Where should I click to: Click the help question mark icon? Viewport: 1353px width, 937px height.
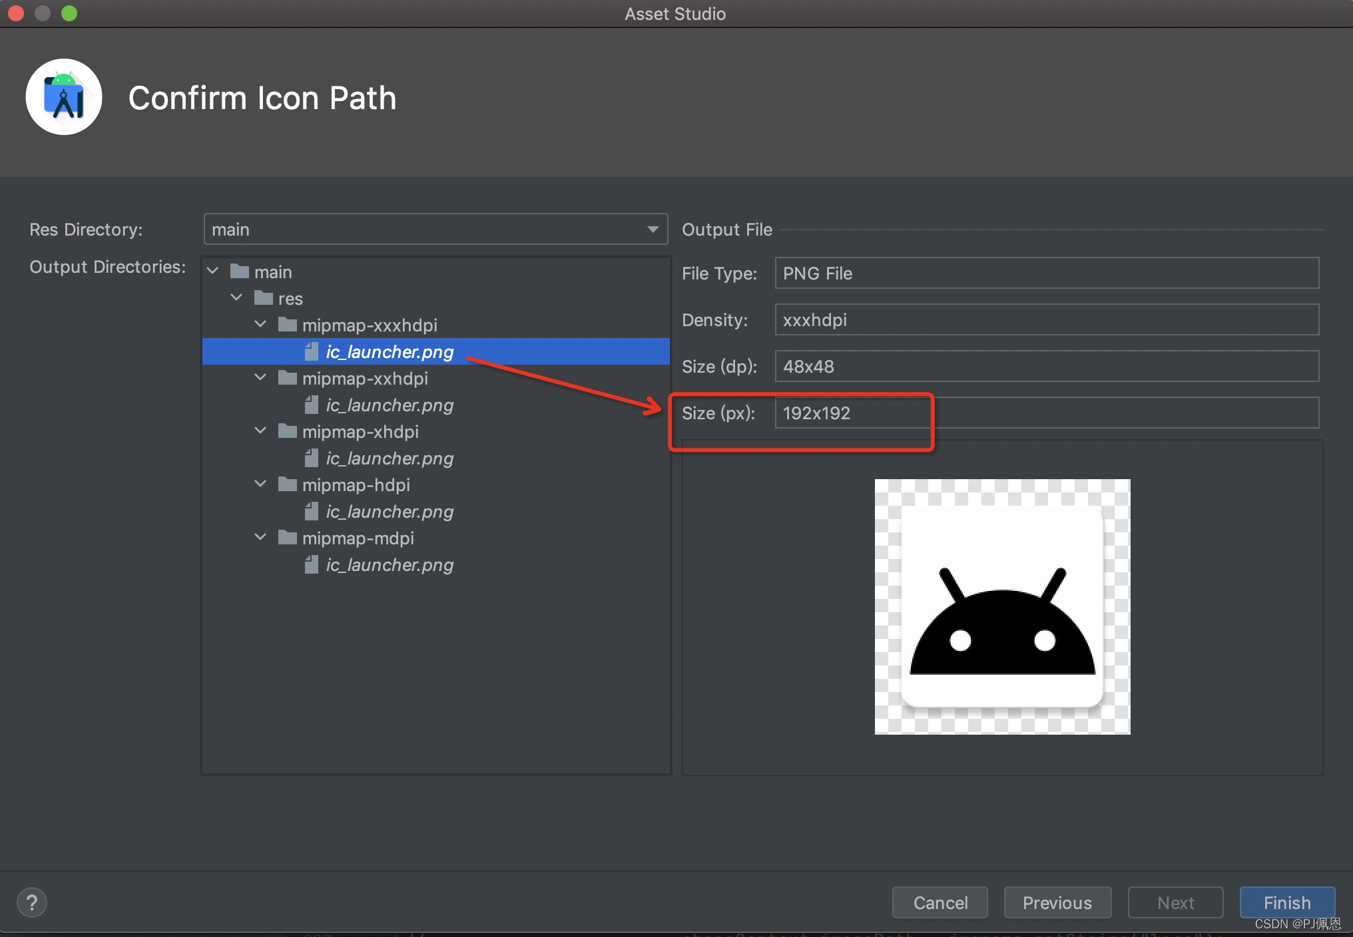click(31, 902)
